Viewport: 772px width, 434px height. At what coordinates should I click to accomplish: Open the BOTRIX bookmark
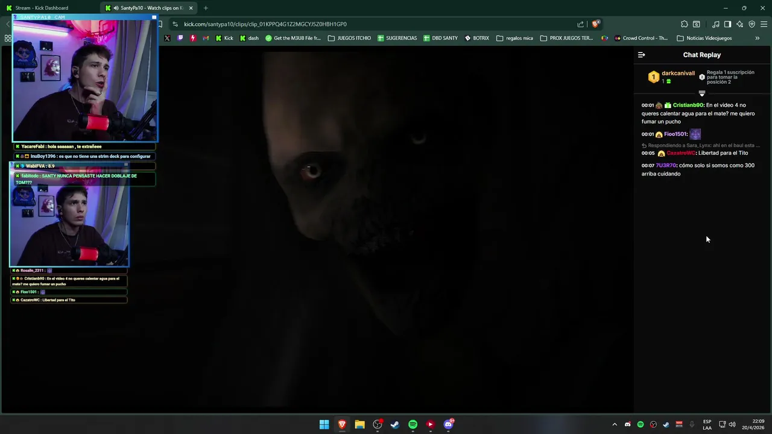pyautogui.click(x=476, y=38)
